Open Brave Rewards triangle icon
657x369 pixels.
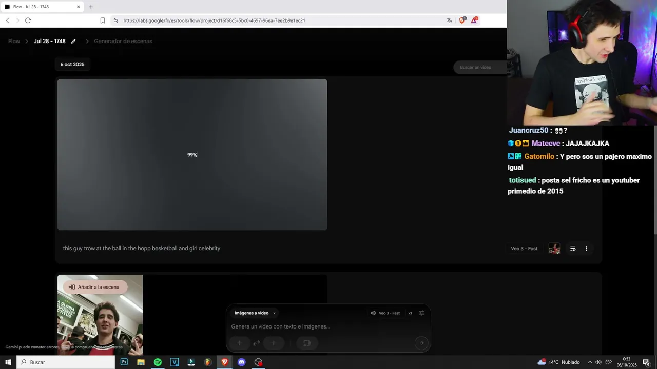(474, 20)
